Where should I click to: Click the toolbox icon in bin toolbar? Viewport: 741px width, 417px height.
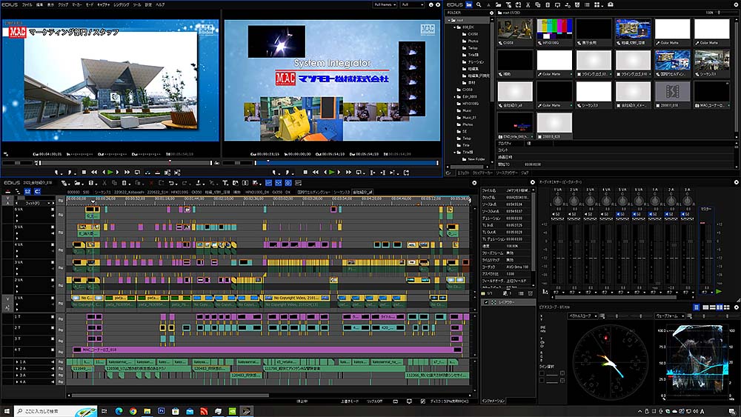click(610, 4)
